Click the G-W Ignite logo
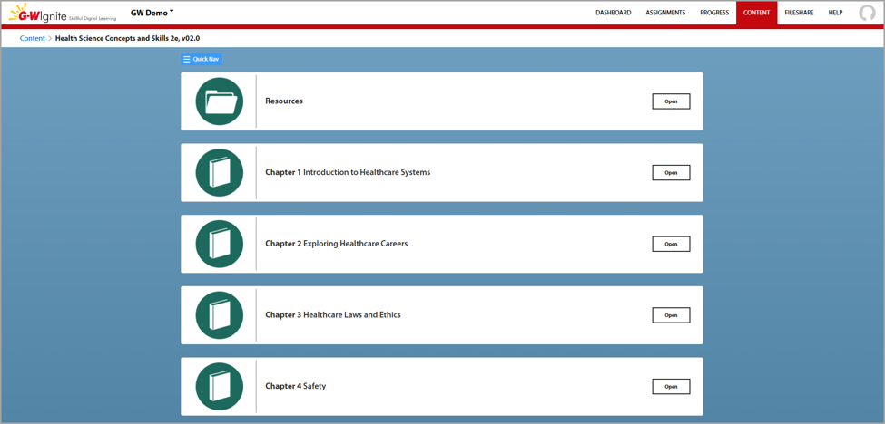This screenshot has width=885, height=424. pyautogui.click(x=63, y=13)
